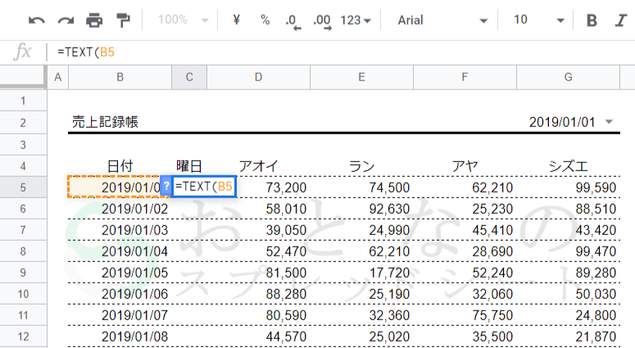
Task: Toggle bold formatting
Action: pyautogui.click(x=592, y=20)
